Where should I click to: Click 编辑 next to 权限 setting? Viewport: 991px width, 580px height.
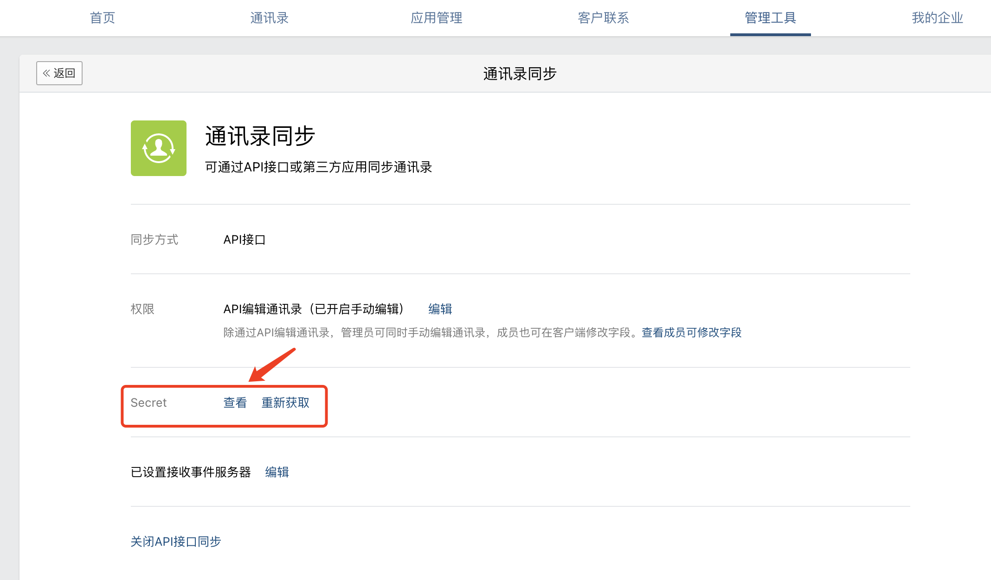pyautogui.click(x=440, y=309)
